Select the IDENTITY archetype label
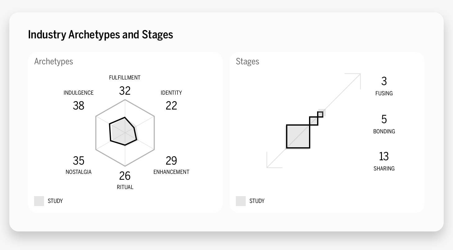The height and width of the screenshot is (250, 453). (x=171, y=93)
